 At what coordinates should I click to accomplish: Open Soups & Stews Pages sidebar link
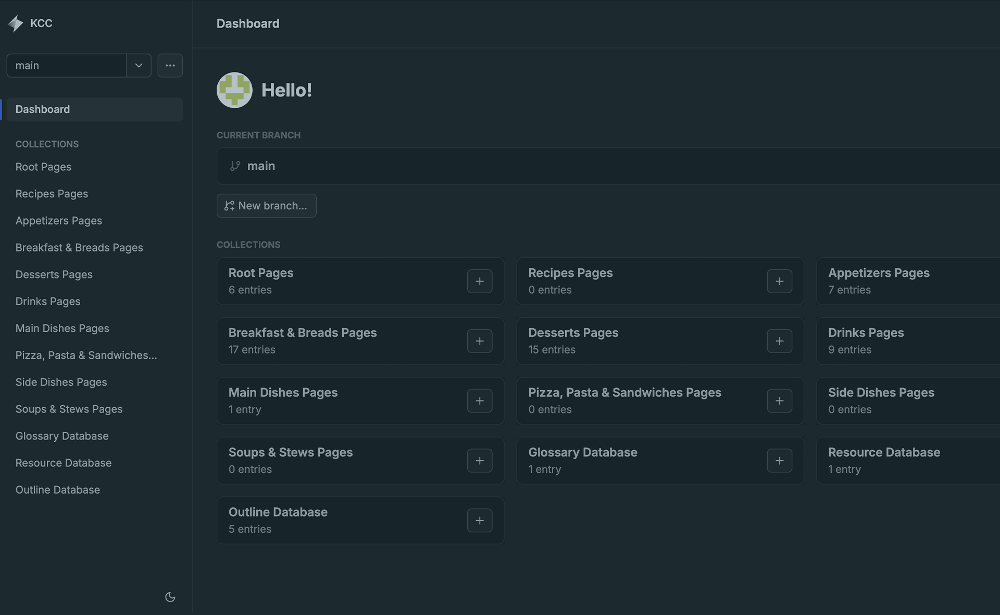pos(69,409)
